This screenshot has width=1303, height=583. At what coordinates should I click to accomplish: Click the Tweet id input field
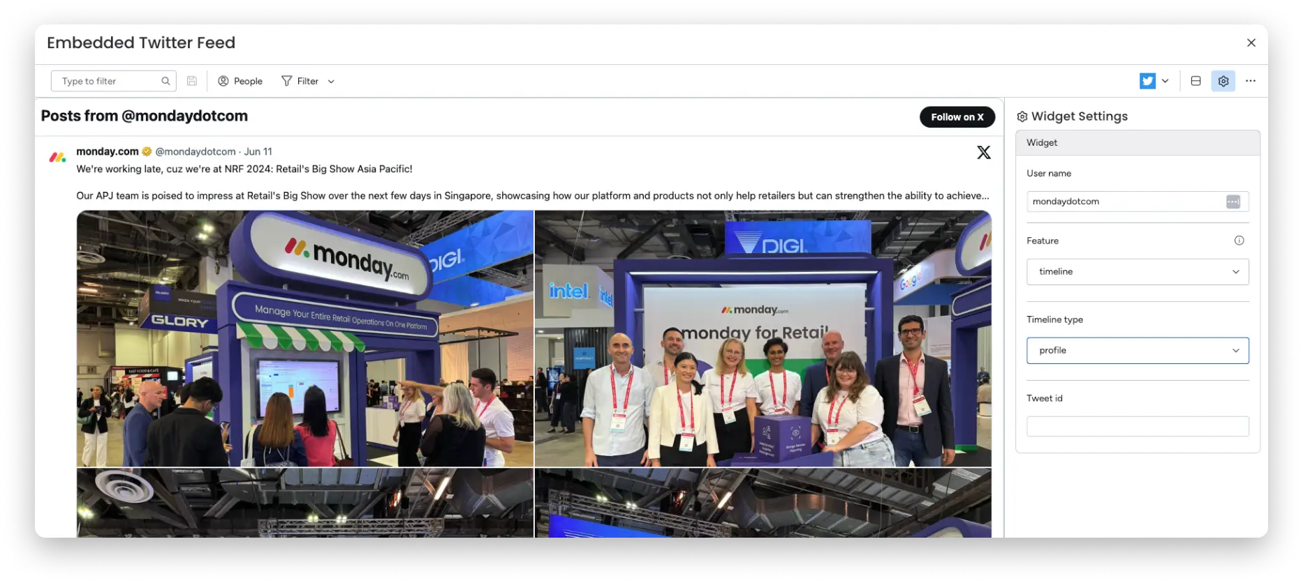[x=1138, y=427]
